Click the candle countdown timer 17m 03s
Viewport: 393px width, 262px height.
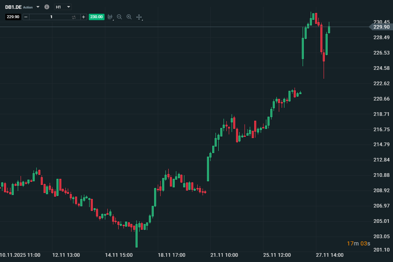coord(358,243)
